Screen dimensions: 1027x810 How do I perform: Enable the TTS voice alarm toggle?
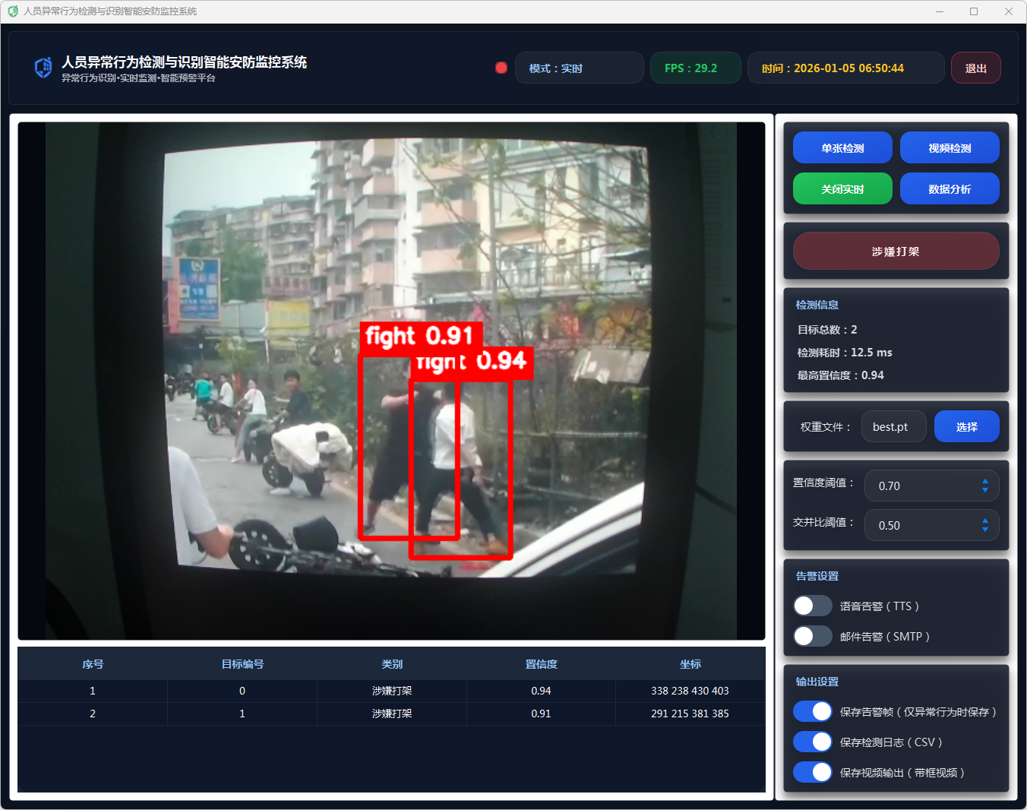coord(813,606)
